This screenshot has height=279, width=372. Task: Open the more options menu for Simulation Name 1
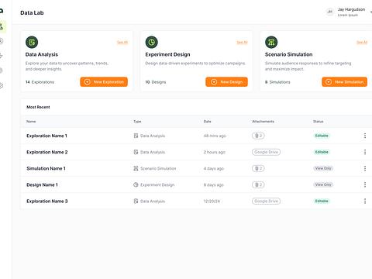point(365,168)
